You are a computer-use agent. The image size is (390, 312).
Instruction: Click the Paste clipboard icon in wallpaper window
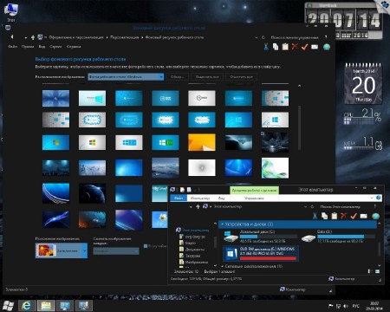[285, 47]
